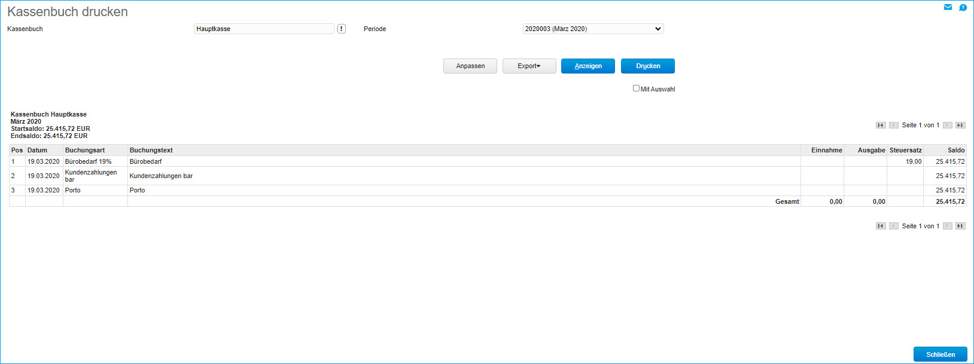
Task: Jump to first page below the table
Action: (x=881, y=226)
